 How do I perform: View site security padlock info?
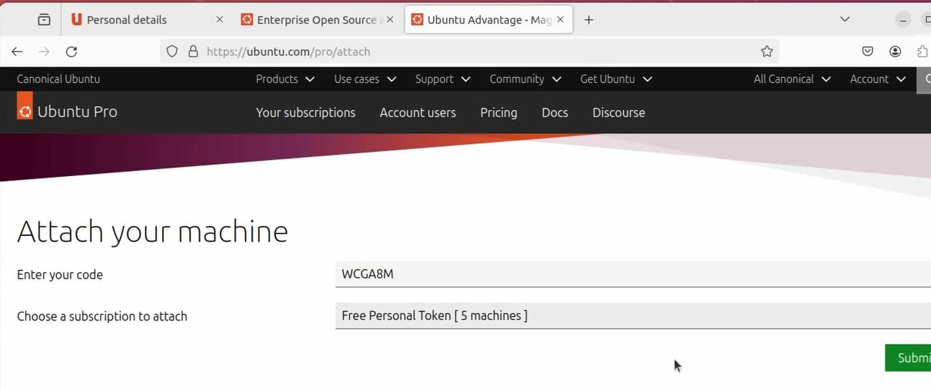click(194, 52)
